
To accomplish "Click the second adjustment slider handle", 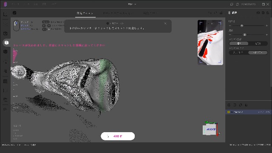I will coord(245,35).
